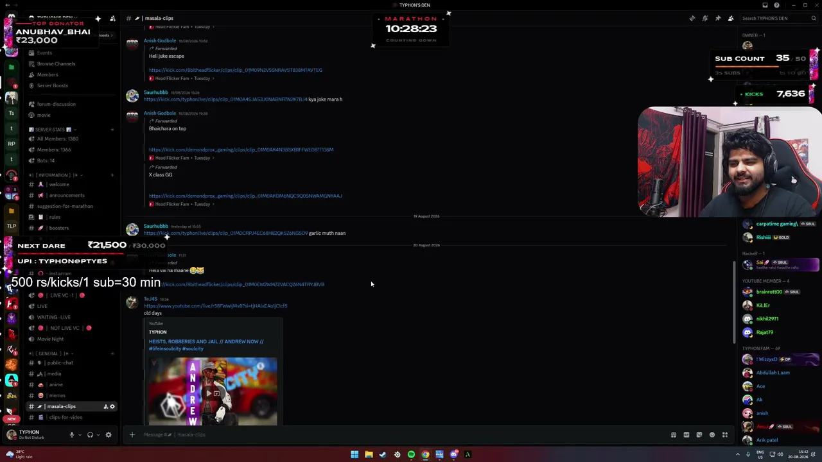Open Rajat79's profile in member list

coord(765,332)
